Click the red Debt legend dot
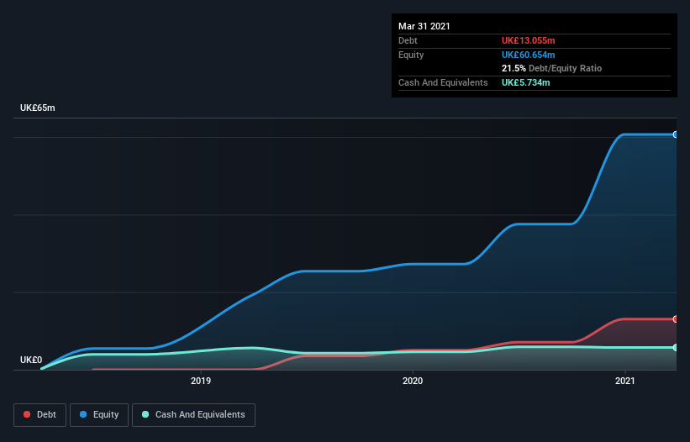Screen dimensions: 690x442 pyautogui.click(x=27, y=414)
